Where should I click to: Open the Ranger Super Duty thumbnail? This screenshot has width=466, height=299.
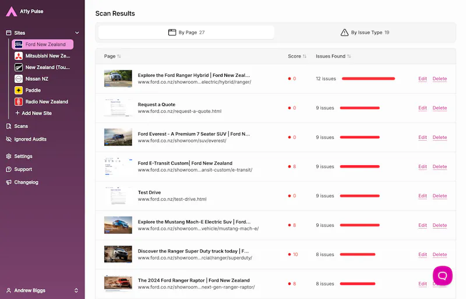pyautogui.click(x=118, y=254)
